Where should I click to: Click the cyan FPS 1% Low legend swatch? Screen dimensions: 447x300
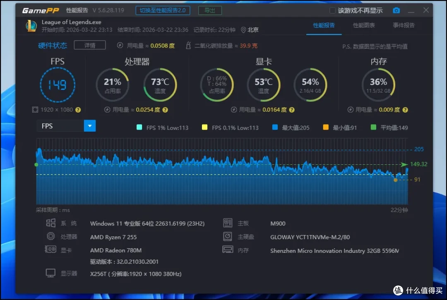(139, 127)
